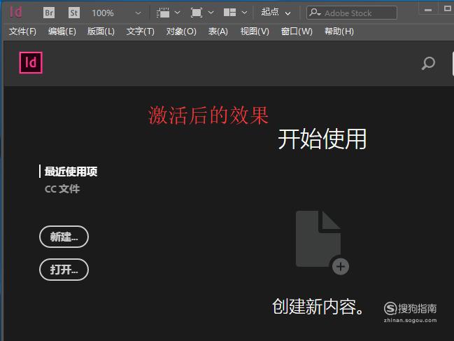This screenshot has width=454, height=341.
Task: Click the InDesign logo in title bar
Action: tap(15, 12)
